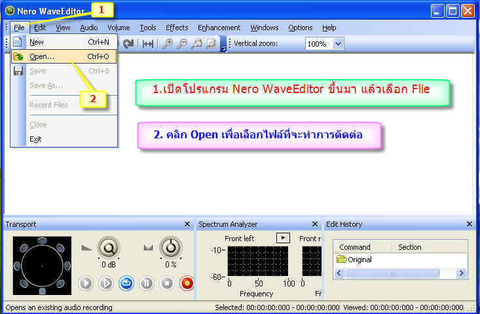Viewport: 480px width, 314px height.
Task: Click the zoom out magnifier icon
Action: pos(182,44)
